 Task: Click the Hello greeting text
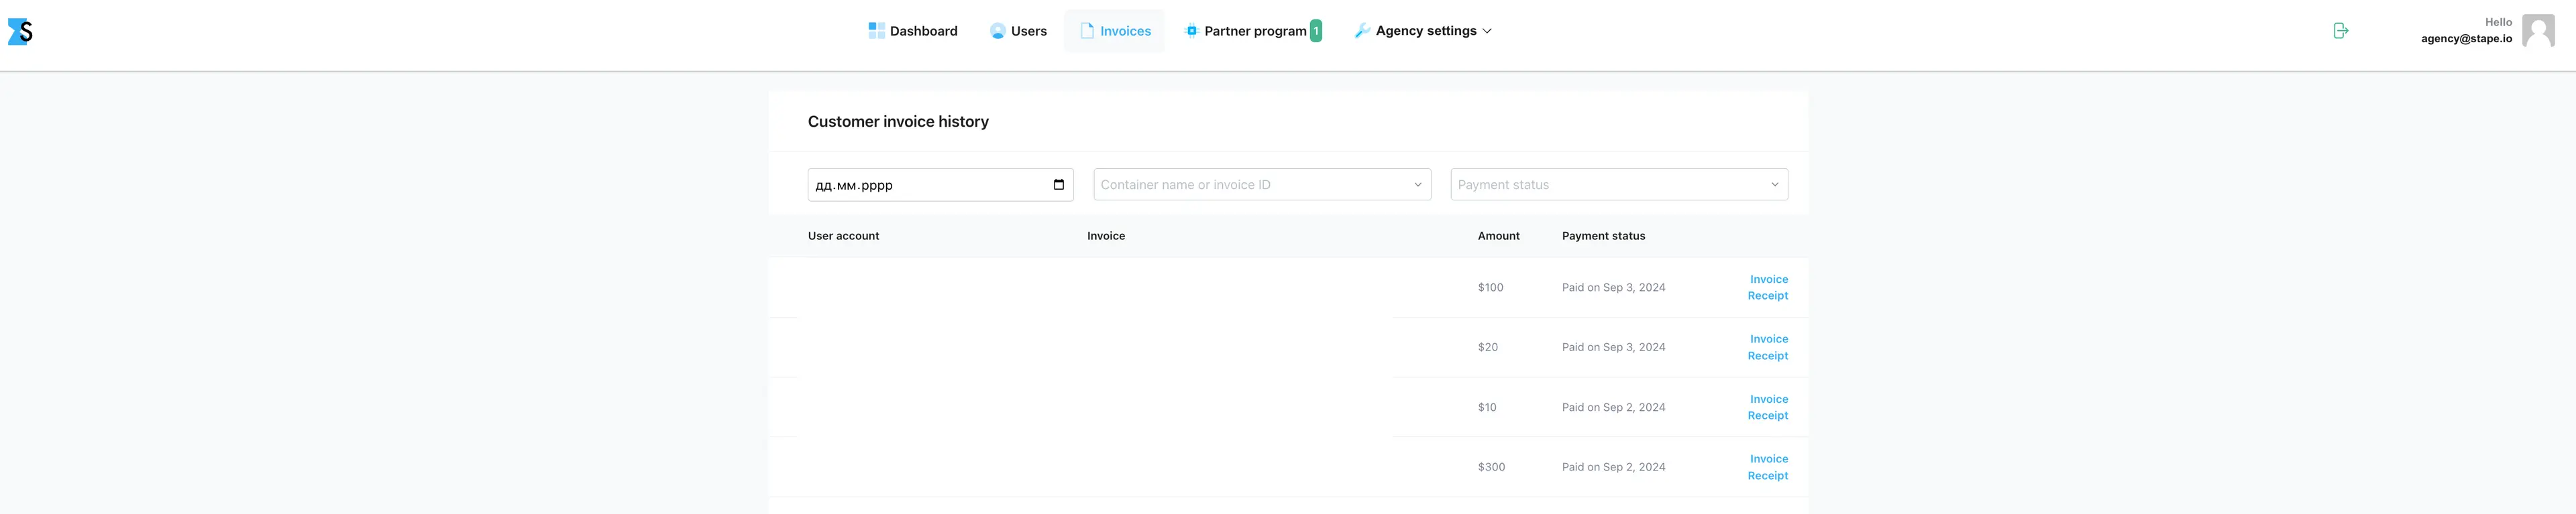tap(2498, 22)
